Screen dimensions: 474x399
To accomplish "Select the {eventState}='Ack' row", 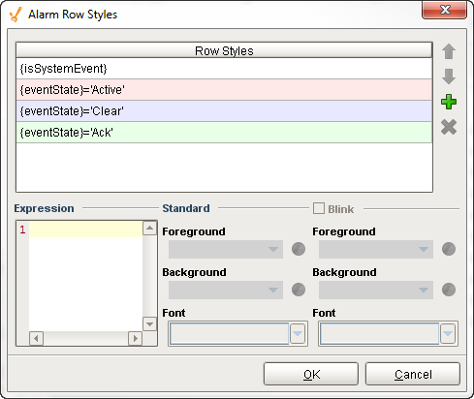I will (x=224, y=133).
